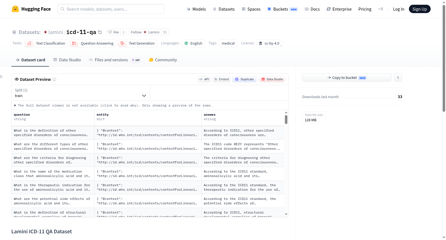Click the Lamini organization avatar icon
Image resolution: width=446 pixels, height=240 pixels.
[45, 32]
